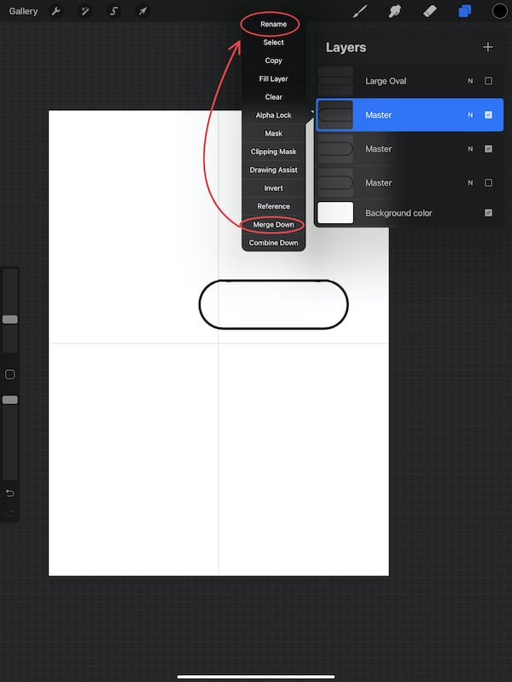The height and width of the screenshot is (682, 512).
Task: Open blend mode N of Large Oval
Action: click(470, 81)
